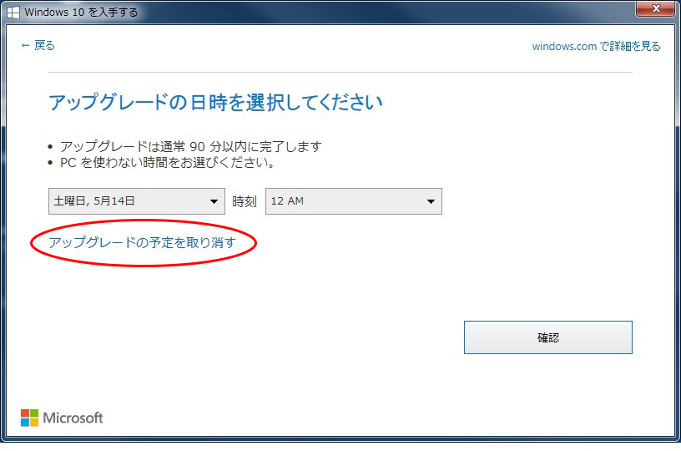Image resolution: width=681 pixels, height=451 pixels.
Task: Click the Windows logo icon in title bar
Action: point(13,13)
